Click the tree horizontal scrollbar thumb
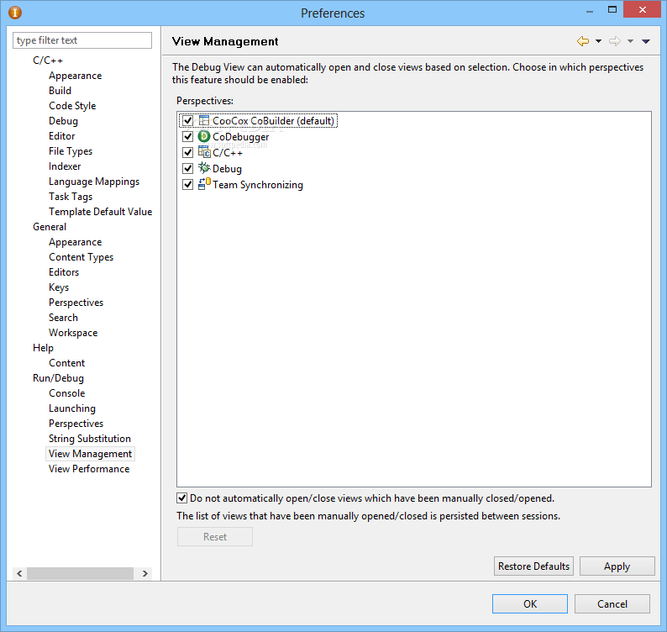The height and width of the screenshot is (632, 667). [80, 573]
